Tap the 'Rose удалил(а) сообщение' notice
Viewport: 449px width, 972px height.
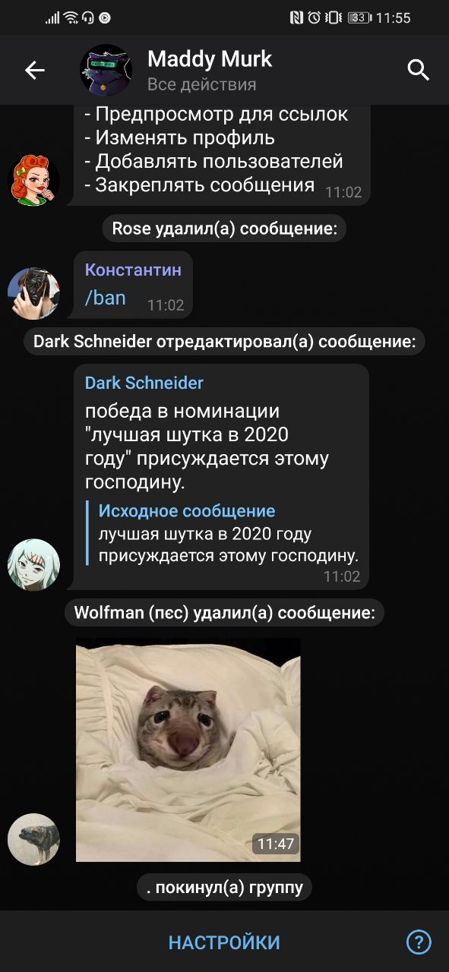[224, 229]
